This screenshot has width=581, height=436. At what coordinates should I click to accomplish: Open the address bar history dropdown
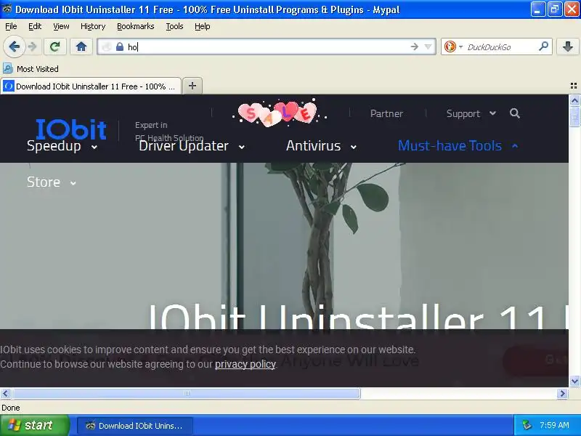click(x=428, y=47)
